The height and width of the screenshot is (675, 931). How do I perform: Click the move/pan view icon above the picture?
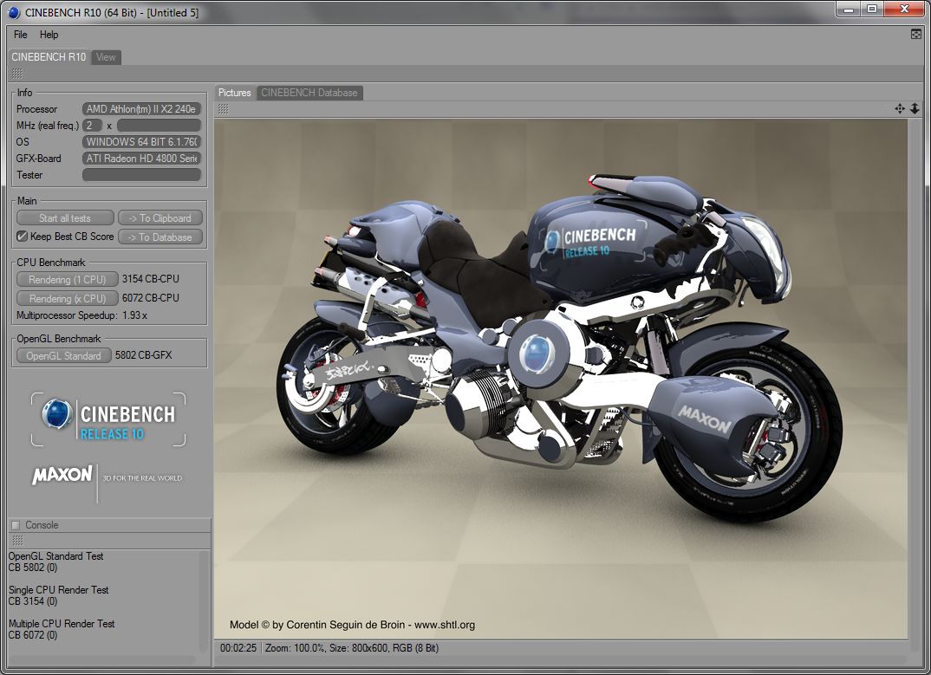point(900,108)
